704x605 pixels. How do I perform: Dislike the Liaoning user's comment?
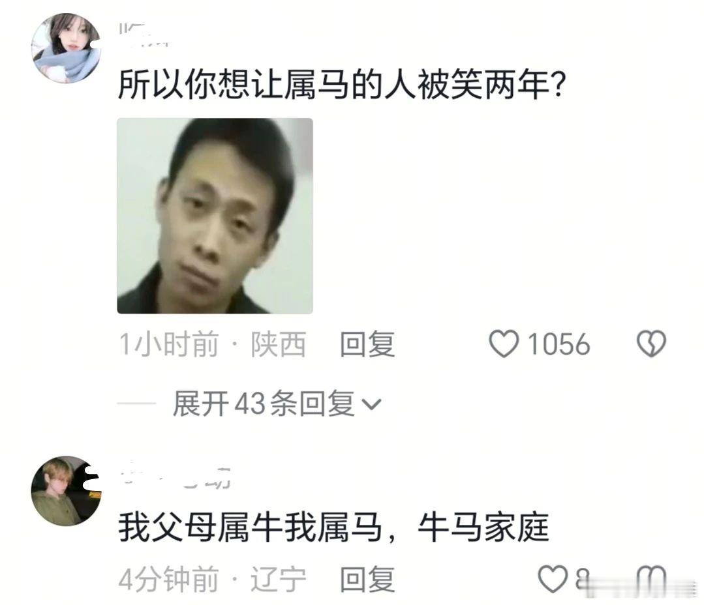click(x=651, y=579)
